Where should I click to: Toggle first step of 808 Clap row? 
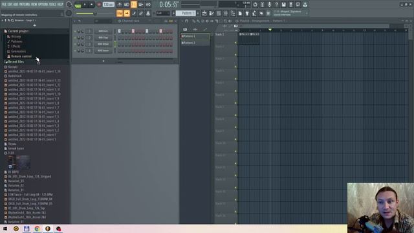click(x=119, y=38)
